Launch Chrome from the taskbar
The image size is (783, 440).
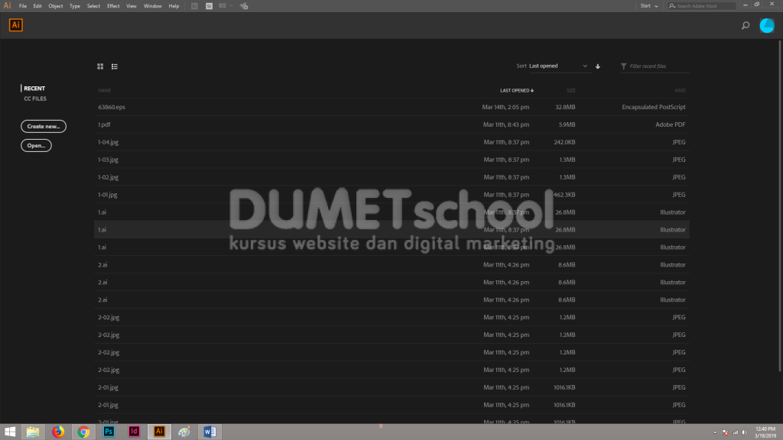83,432
